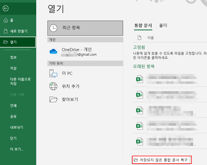This screenshot has height=165, width=207.
Task: Switch to 폴더 (Folders) tab
Action: (x=163, y=25)
